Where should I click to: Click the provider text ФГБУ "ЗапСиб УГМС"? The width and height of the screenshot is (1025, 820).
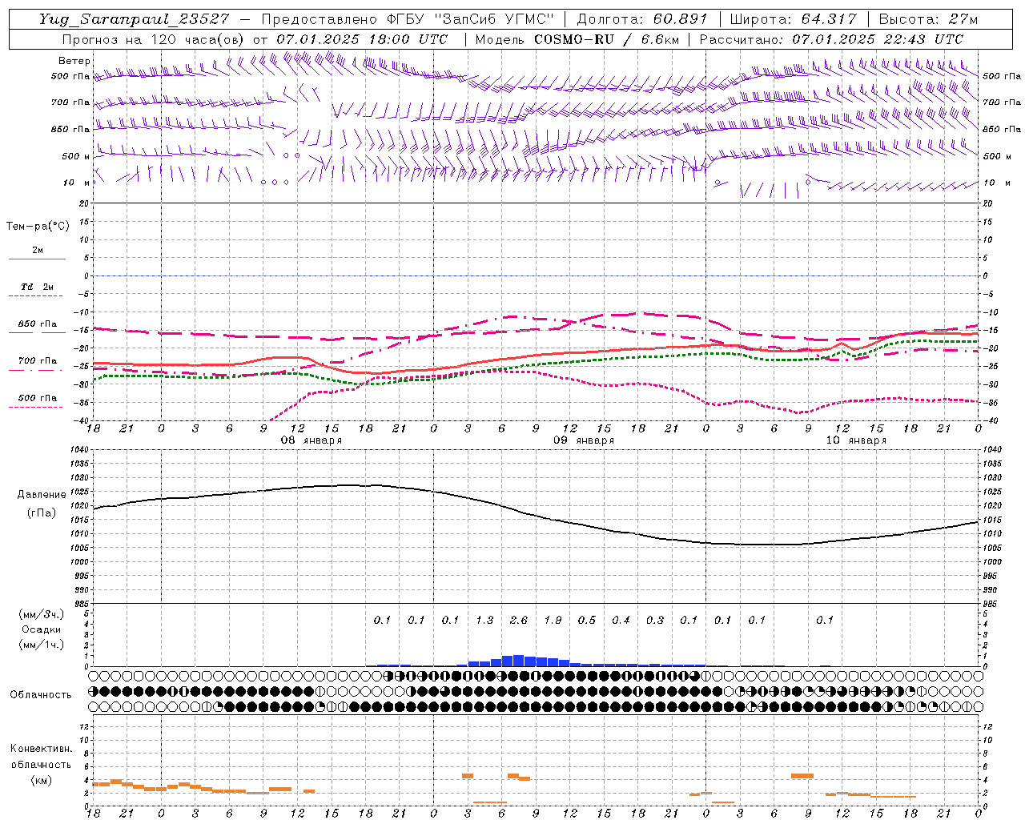click(471, 19)
